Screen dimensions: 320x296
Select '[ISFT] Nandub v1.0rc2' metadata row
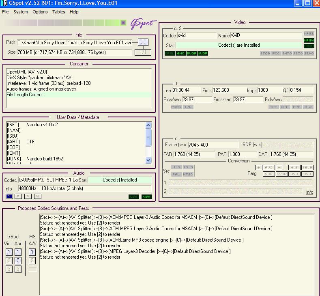(x=76, y=125)
